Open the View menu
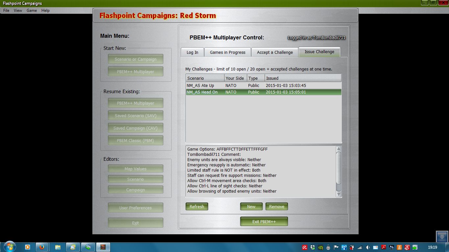 pos(18,10)
